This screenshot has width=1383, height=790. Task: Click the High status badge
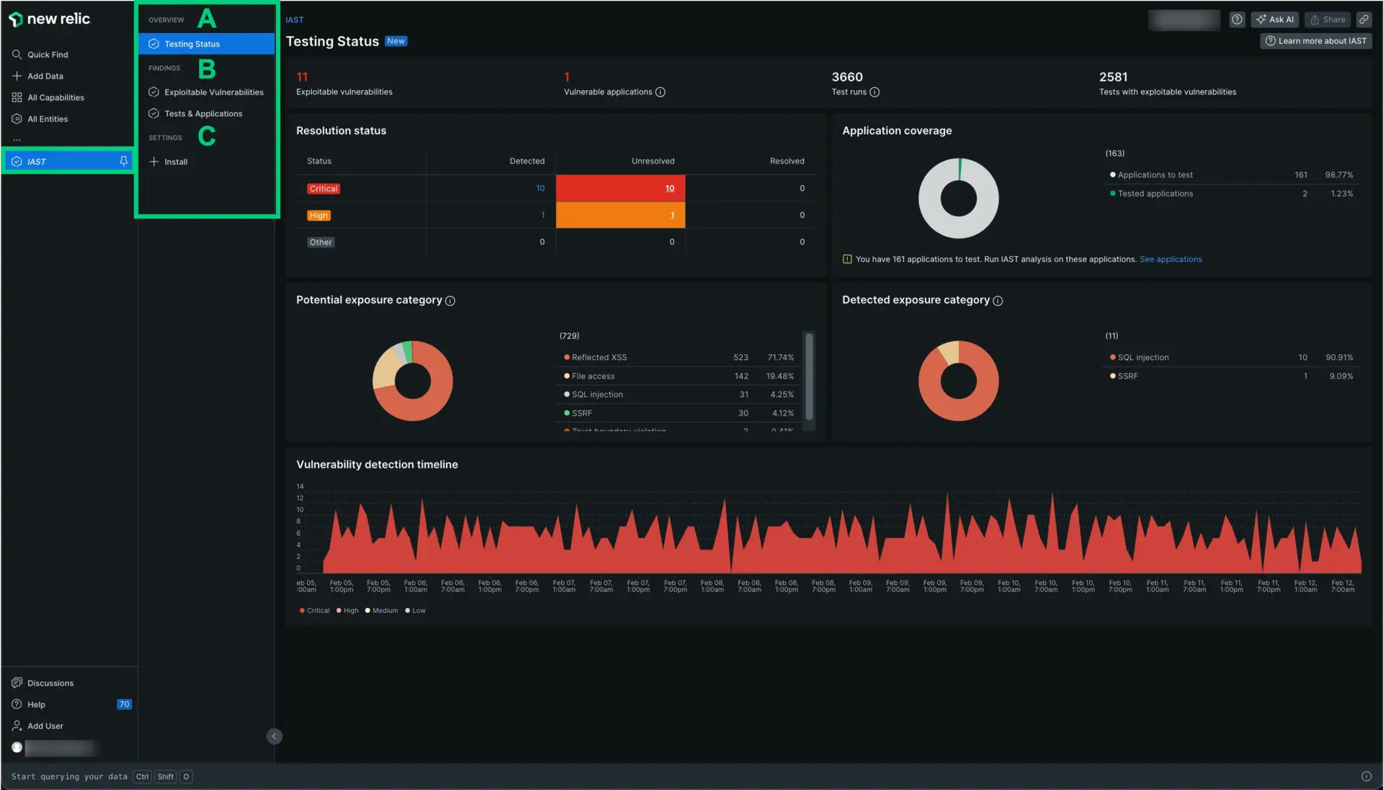click(318, 215)
